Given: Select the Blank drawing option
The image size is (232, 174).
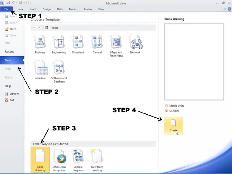Looking at the screenshot, I should click(x=40, y=160).
